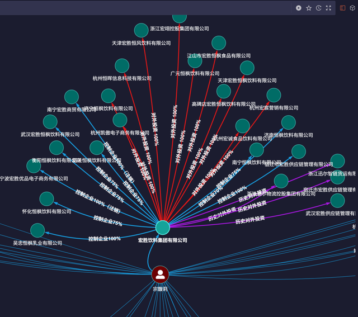Select the 杭州凯傲电子商务有限公司 node
The image size is (358, 317).
[120, 120]
